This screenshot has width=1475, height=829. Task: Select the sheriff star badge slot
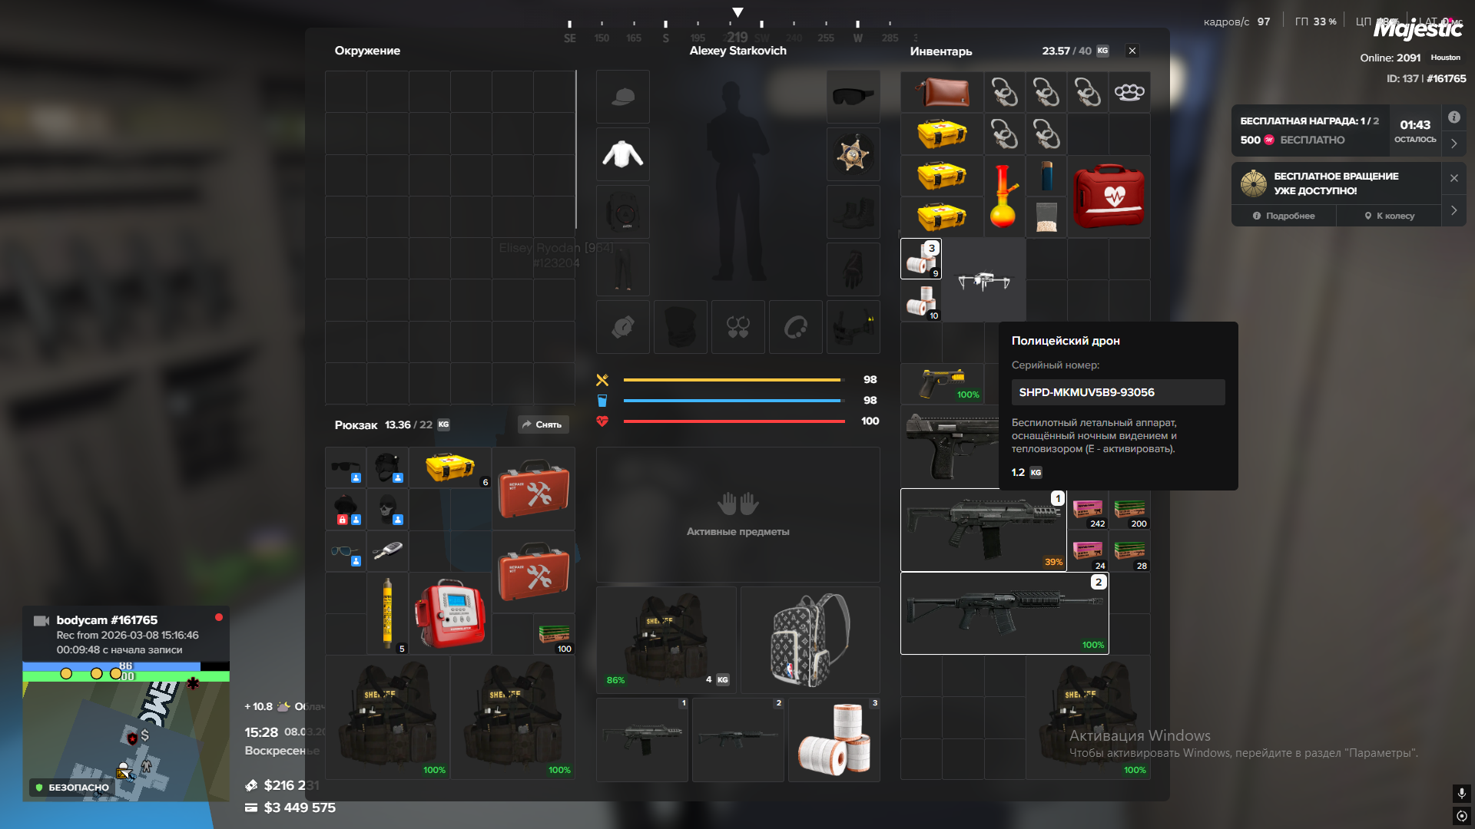[853, 154]
